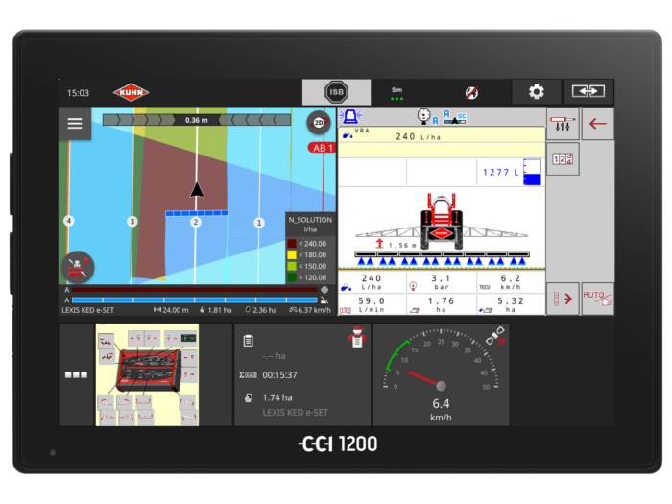Tap the lightbar showing 0.36 m offset
This screenshot has width=672, height=504.
(x=197, y=120)
